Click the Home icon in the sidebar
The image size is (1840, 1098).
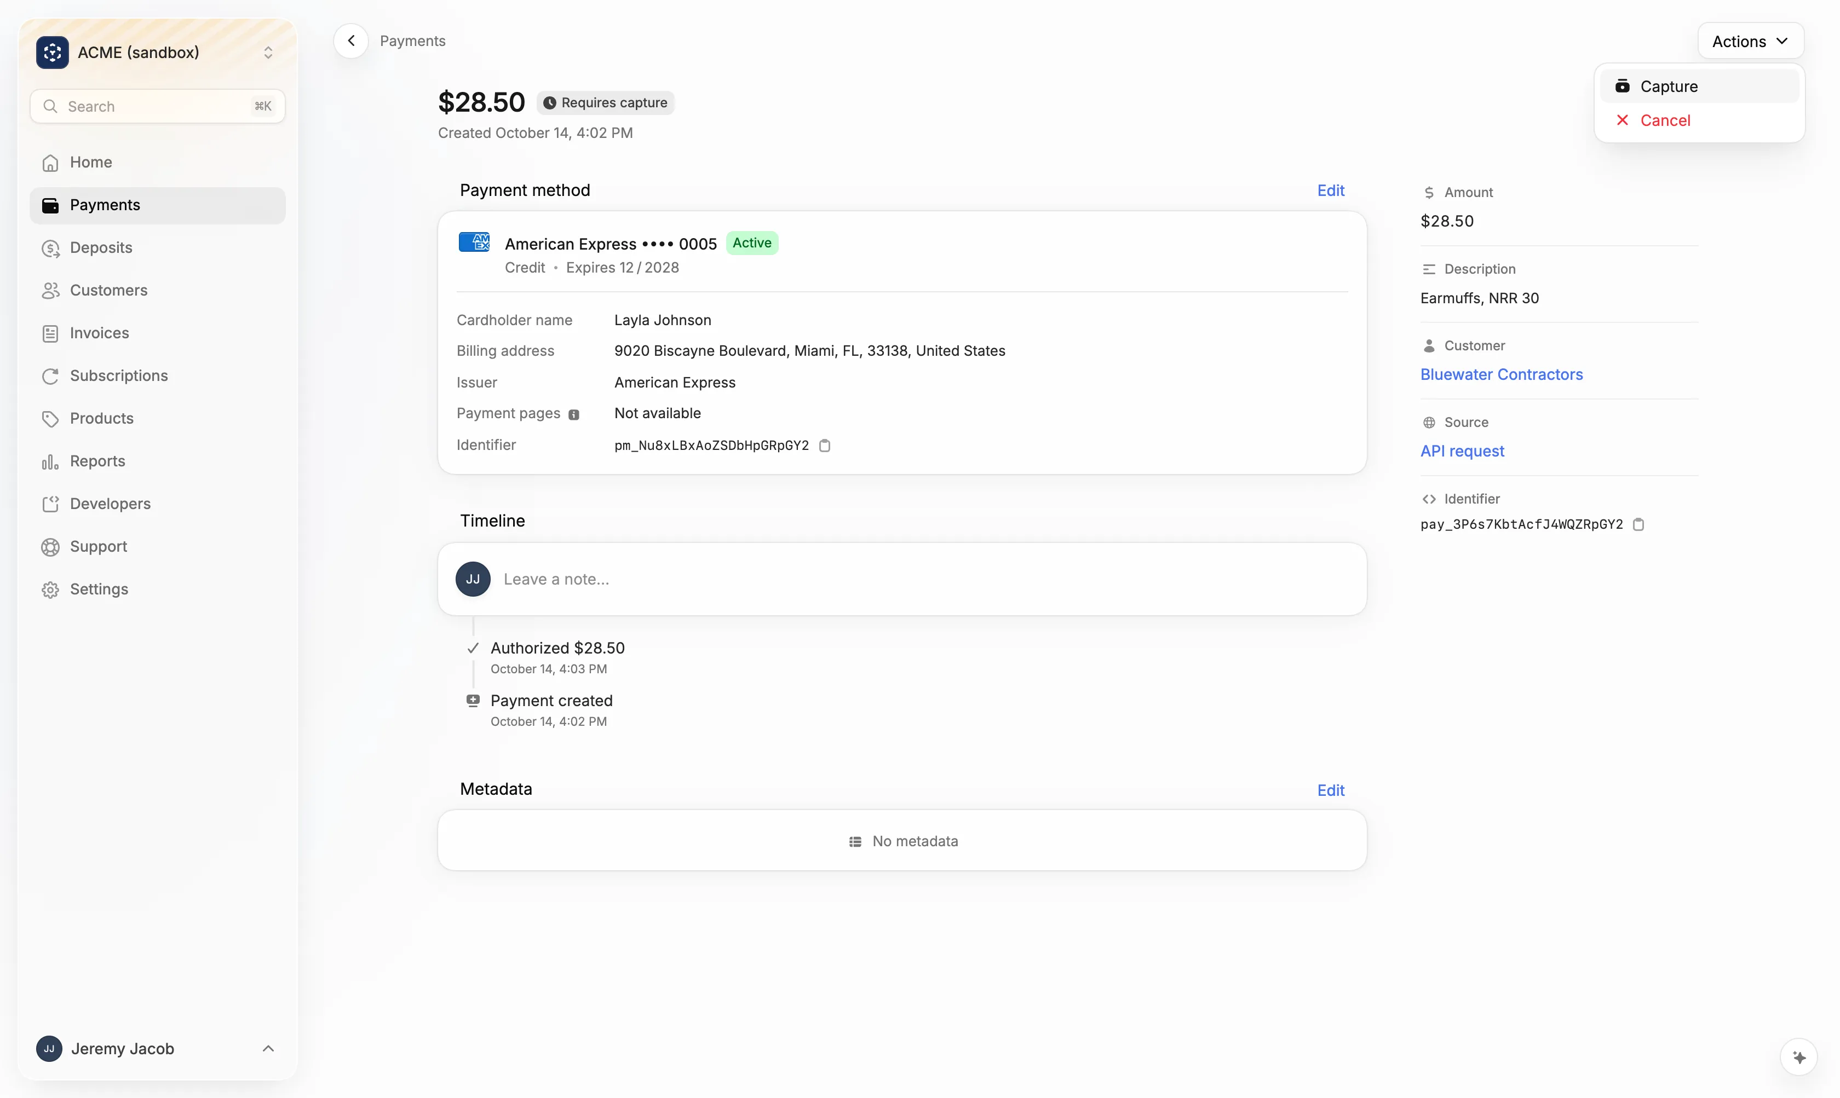(x=50, y=163)
